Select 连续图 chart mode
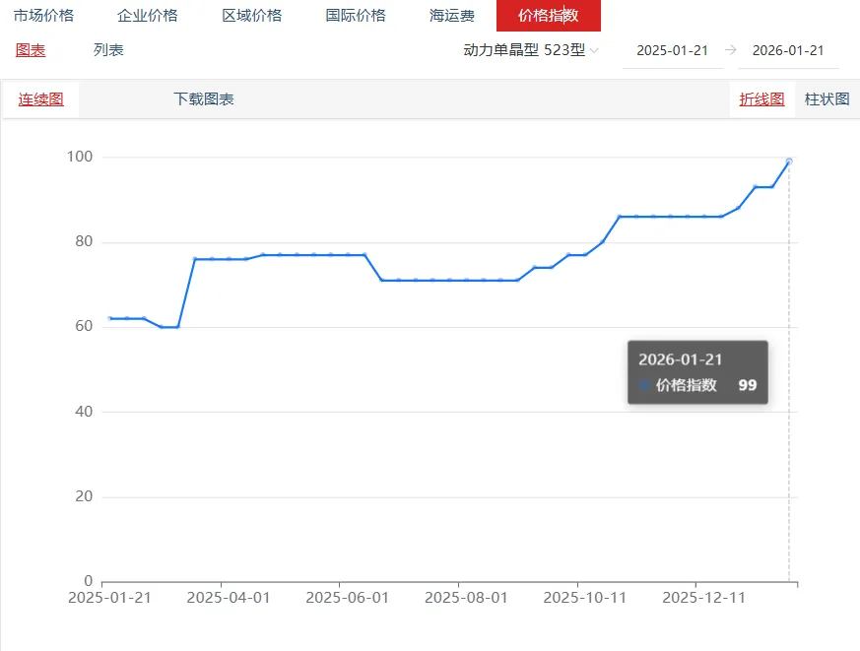The height and width of the screenshot is (651, 860). (x=41, y=99)
